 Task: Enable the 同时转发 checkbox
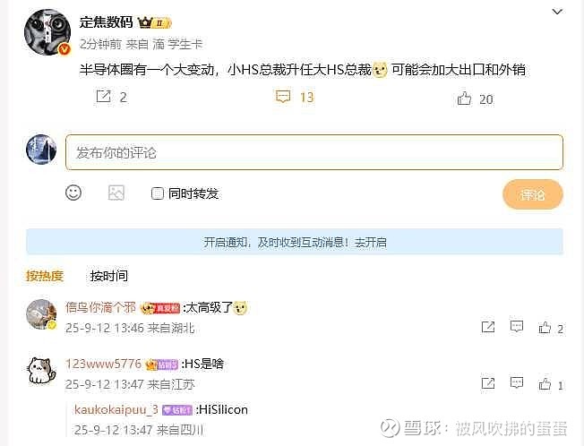[x=157, y=193]
